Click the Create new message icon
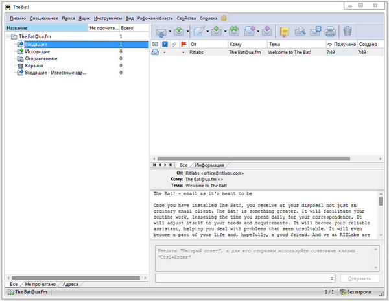Image resolution: width=389 pixels, height=301 pixels. pos(199,31)
